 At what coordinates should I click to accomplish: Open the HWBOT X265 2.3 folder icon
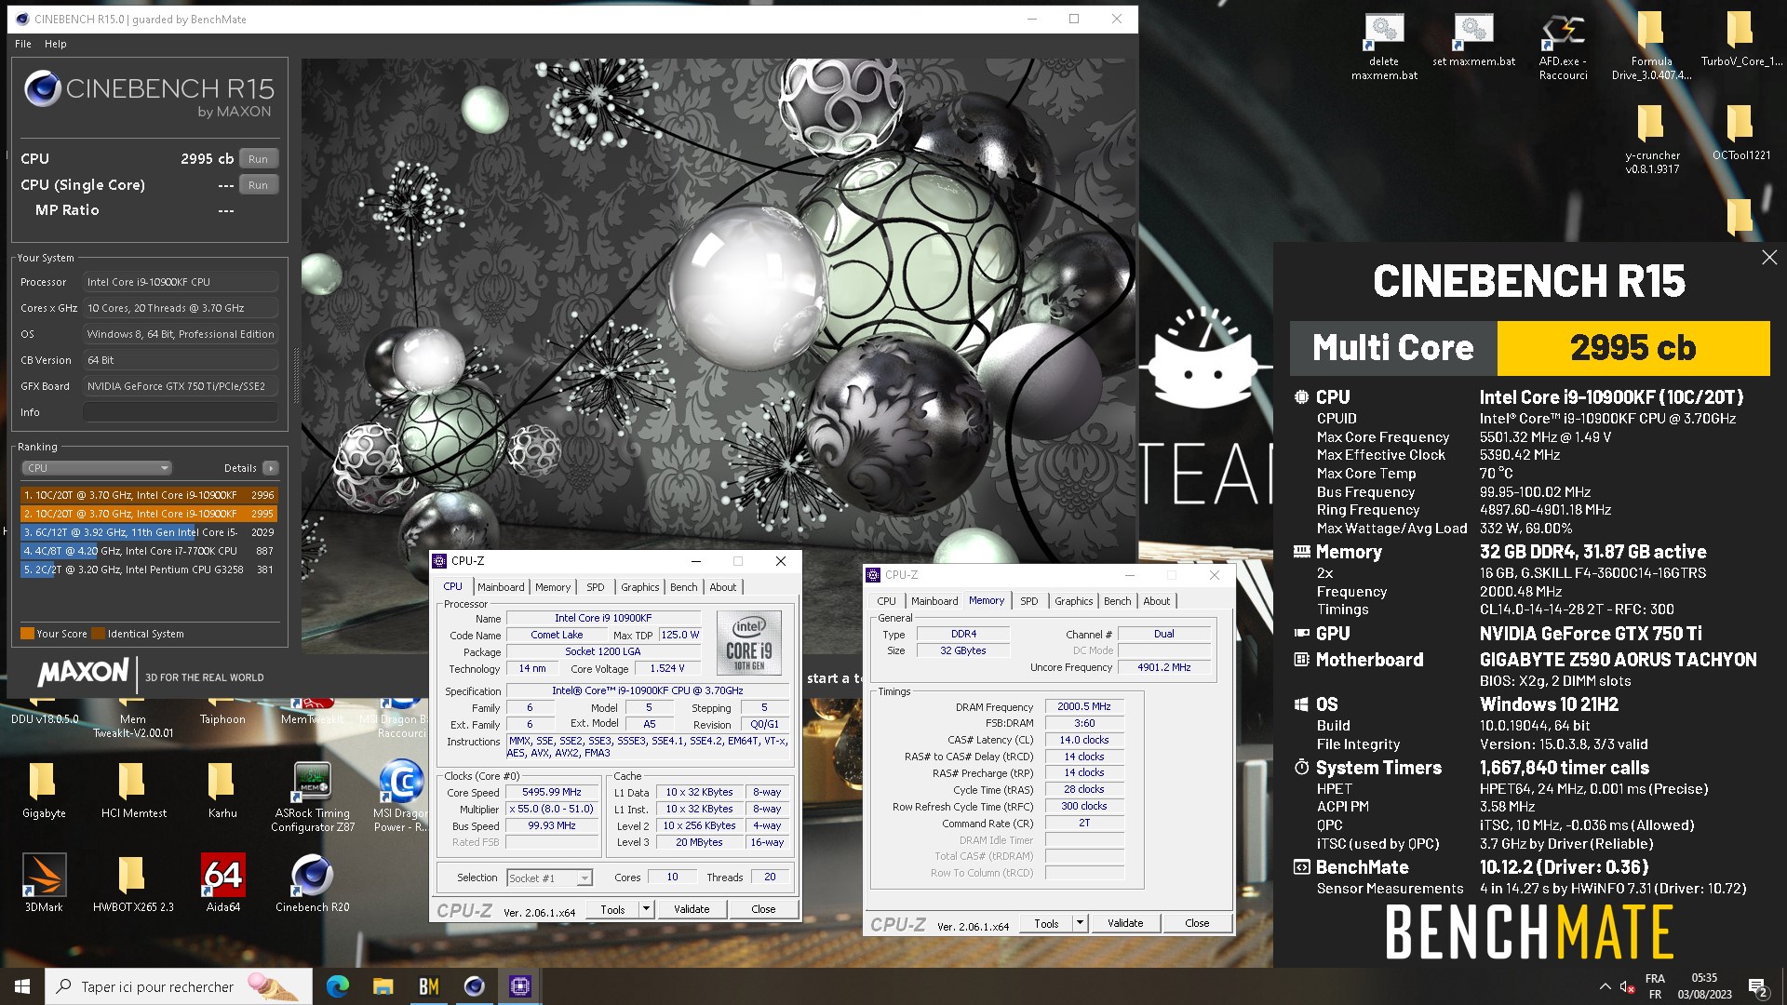pos(133,884)
